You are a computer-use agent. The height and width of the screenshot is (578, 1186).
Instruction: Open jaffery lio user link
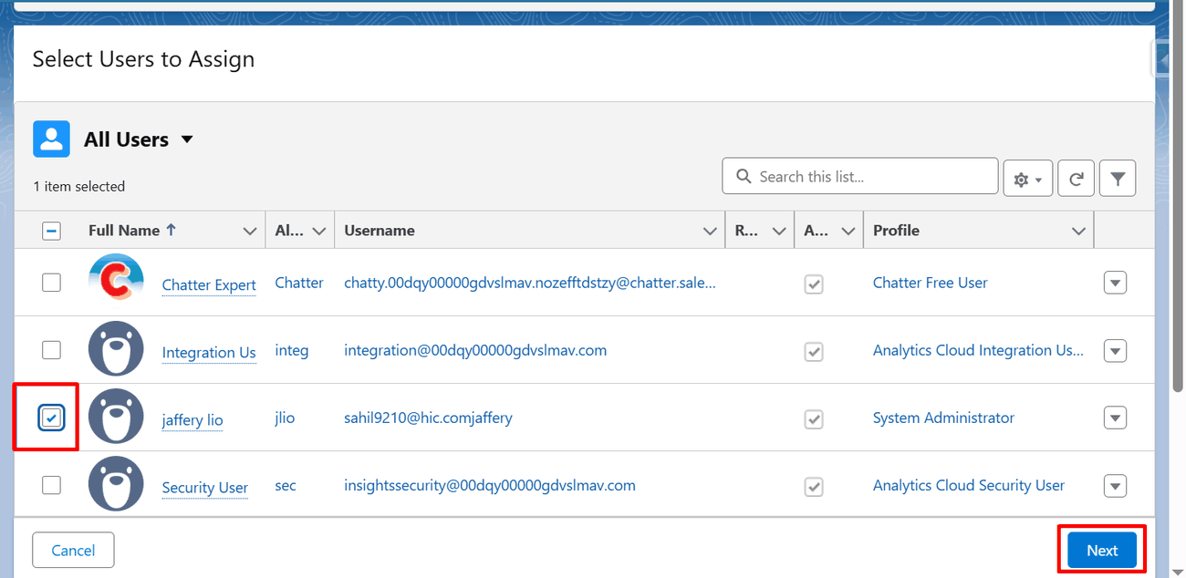[192, 420]
